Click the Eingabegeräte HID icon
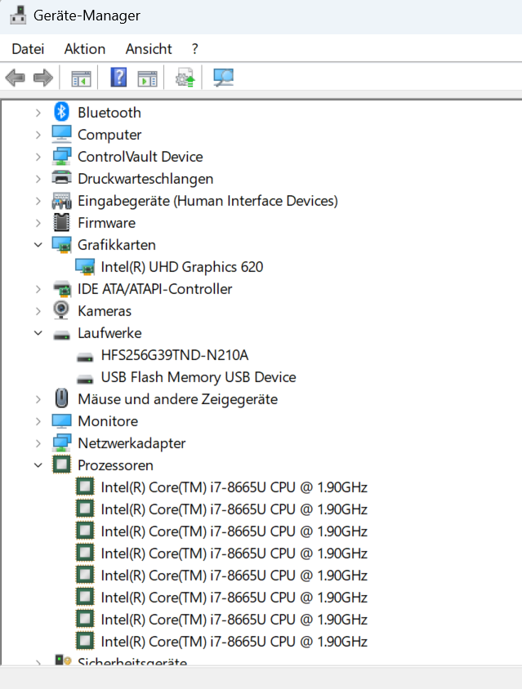Screen dimensions: 522x689 [61, 201]
